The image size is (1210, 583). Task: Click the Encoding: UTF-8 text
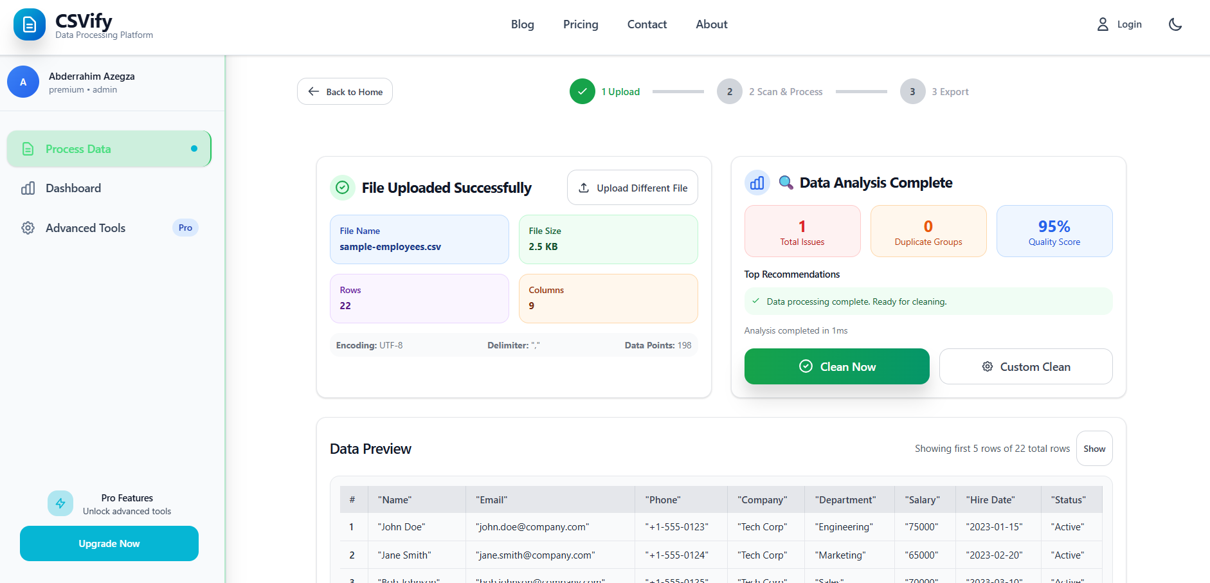click(x=369, y=345)
